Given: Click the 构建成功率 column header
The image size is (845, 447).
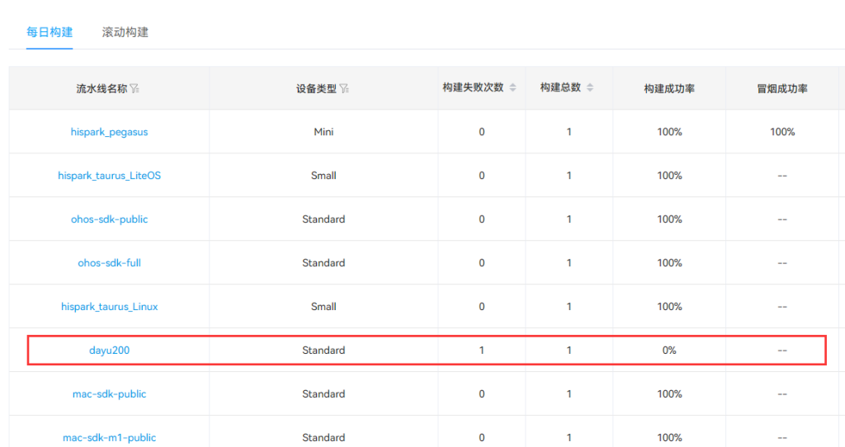Looking at the screenshot, I should [x=669, y=88].
